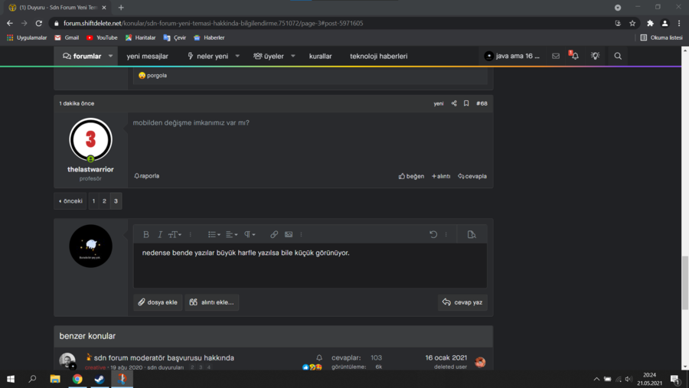The image size is (689, 388).
Task: Share post #68 with the share icon
Action: pos(454,103)
